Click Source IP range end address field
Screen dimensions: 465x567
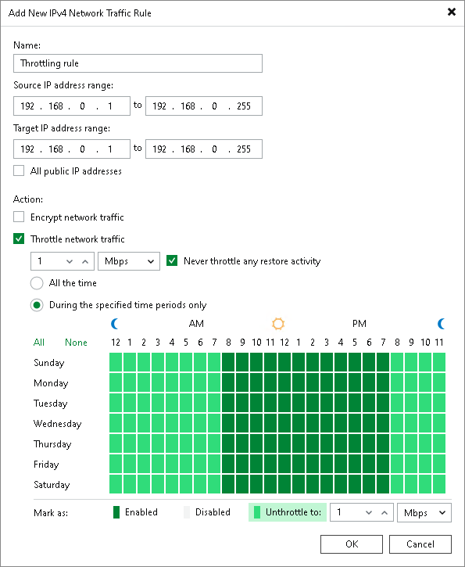tap(204, 106)
